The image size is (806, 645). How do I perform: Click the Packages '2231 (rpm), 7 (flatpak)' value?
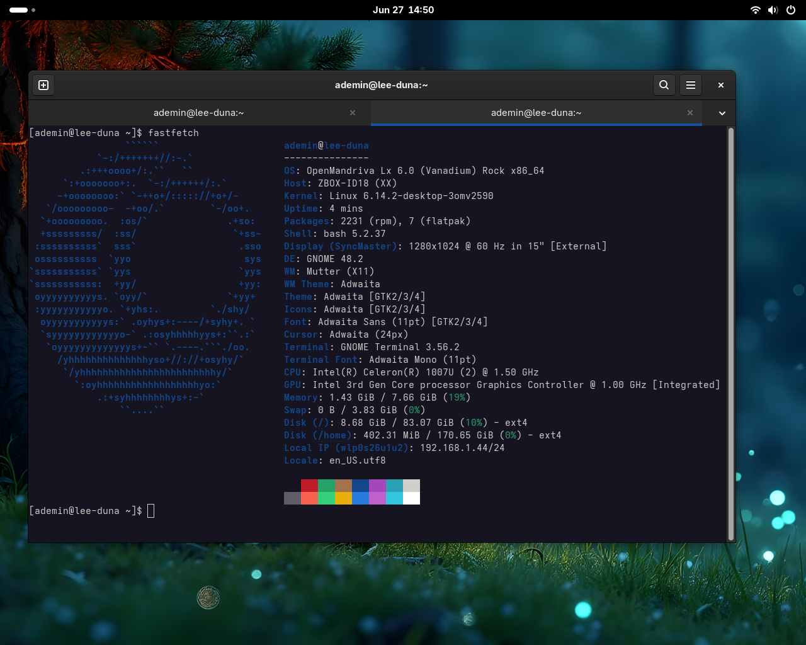click(406, 221)
